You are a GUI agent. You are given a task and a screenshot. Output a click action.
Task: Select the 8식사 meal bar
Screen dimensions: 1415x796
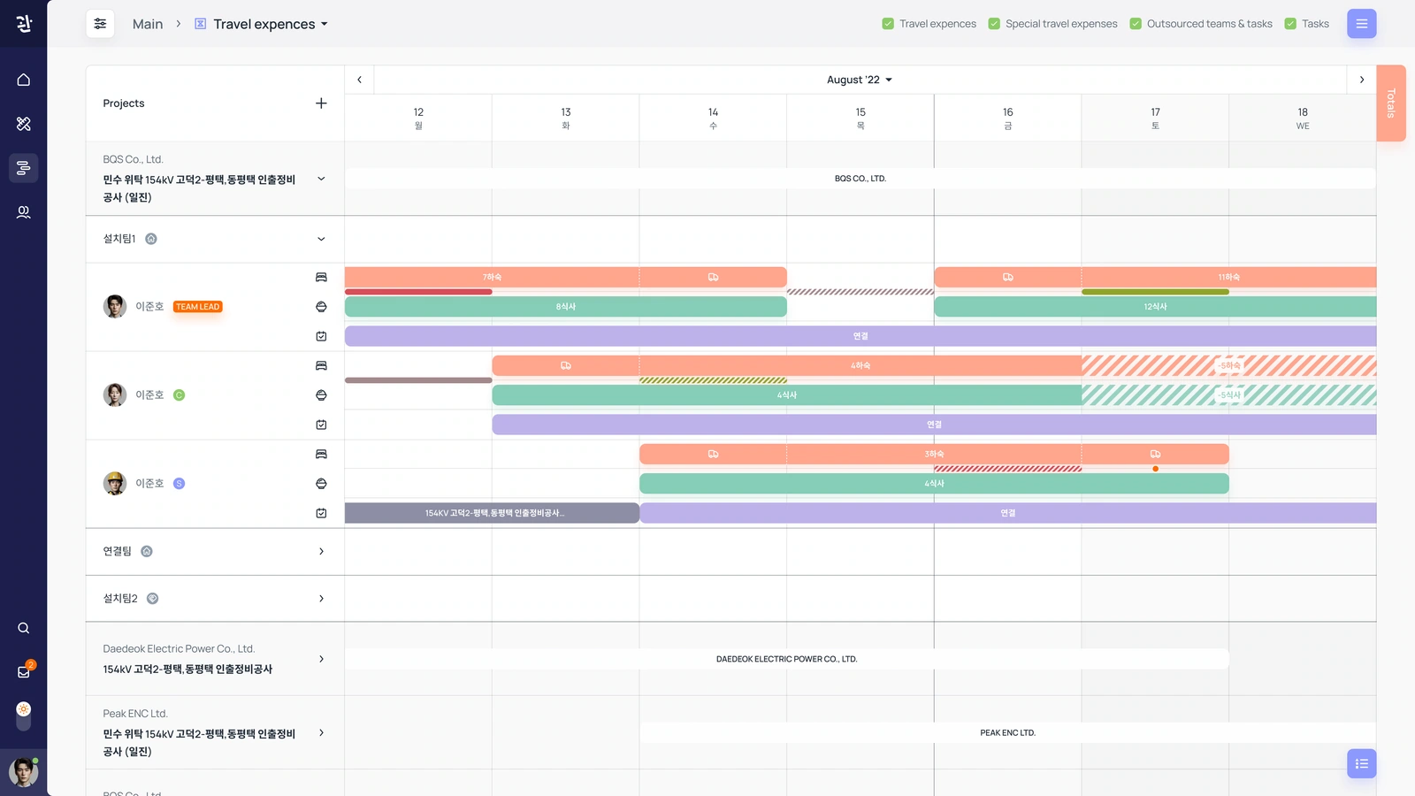[566, 307]
